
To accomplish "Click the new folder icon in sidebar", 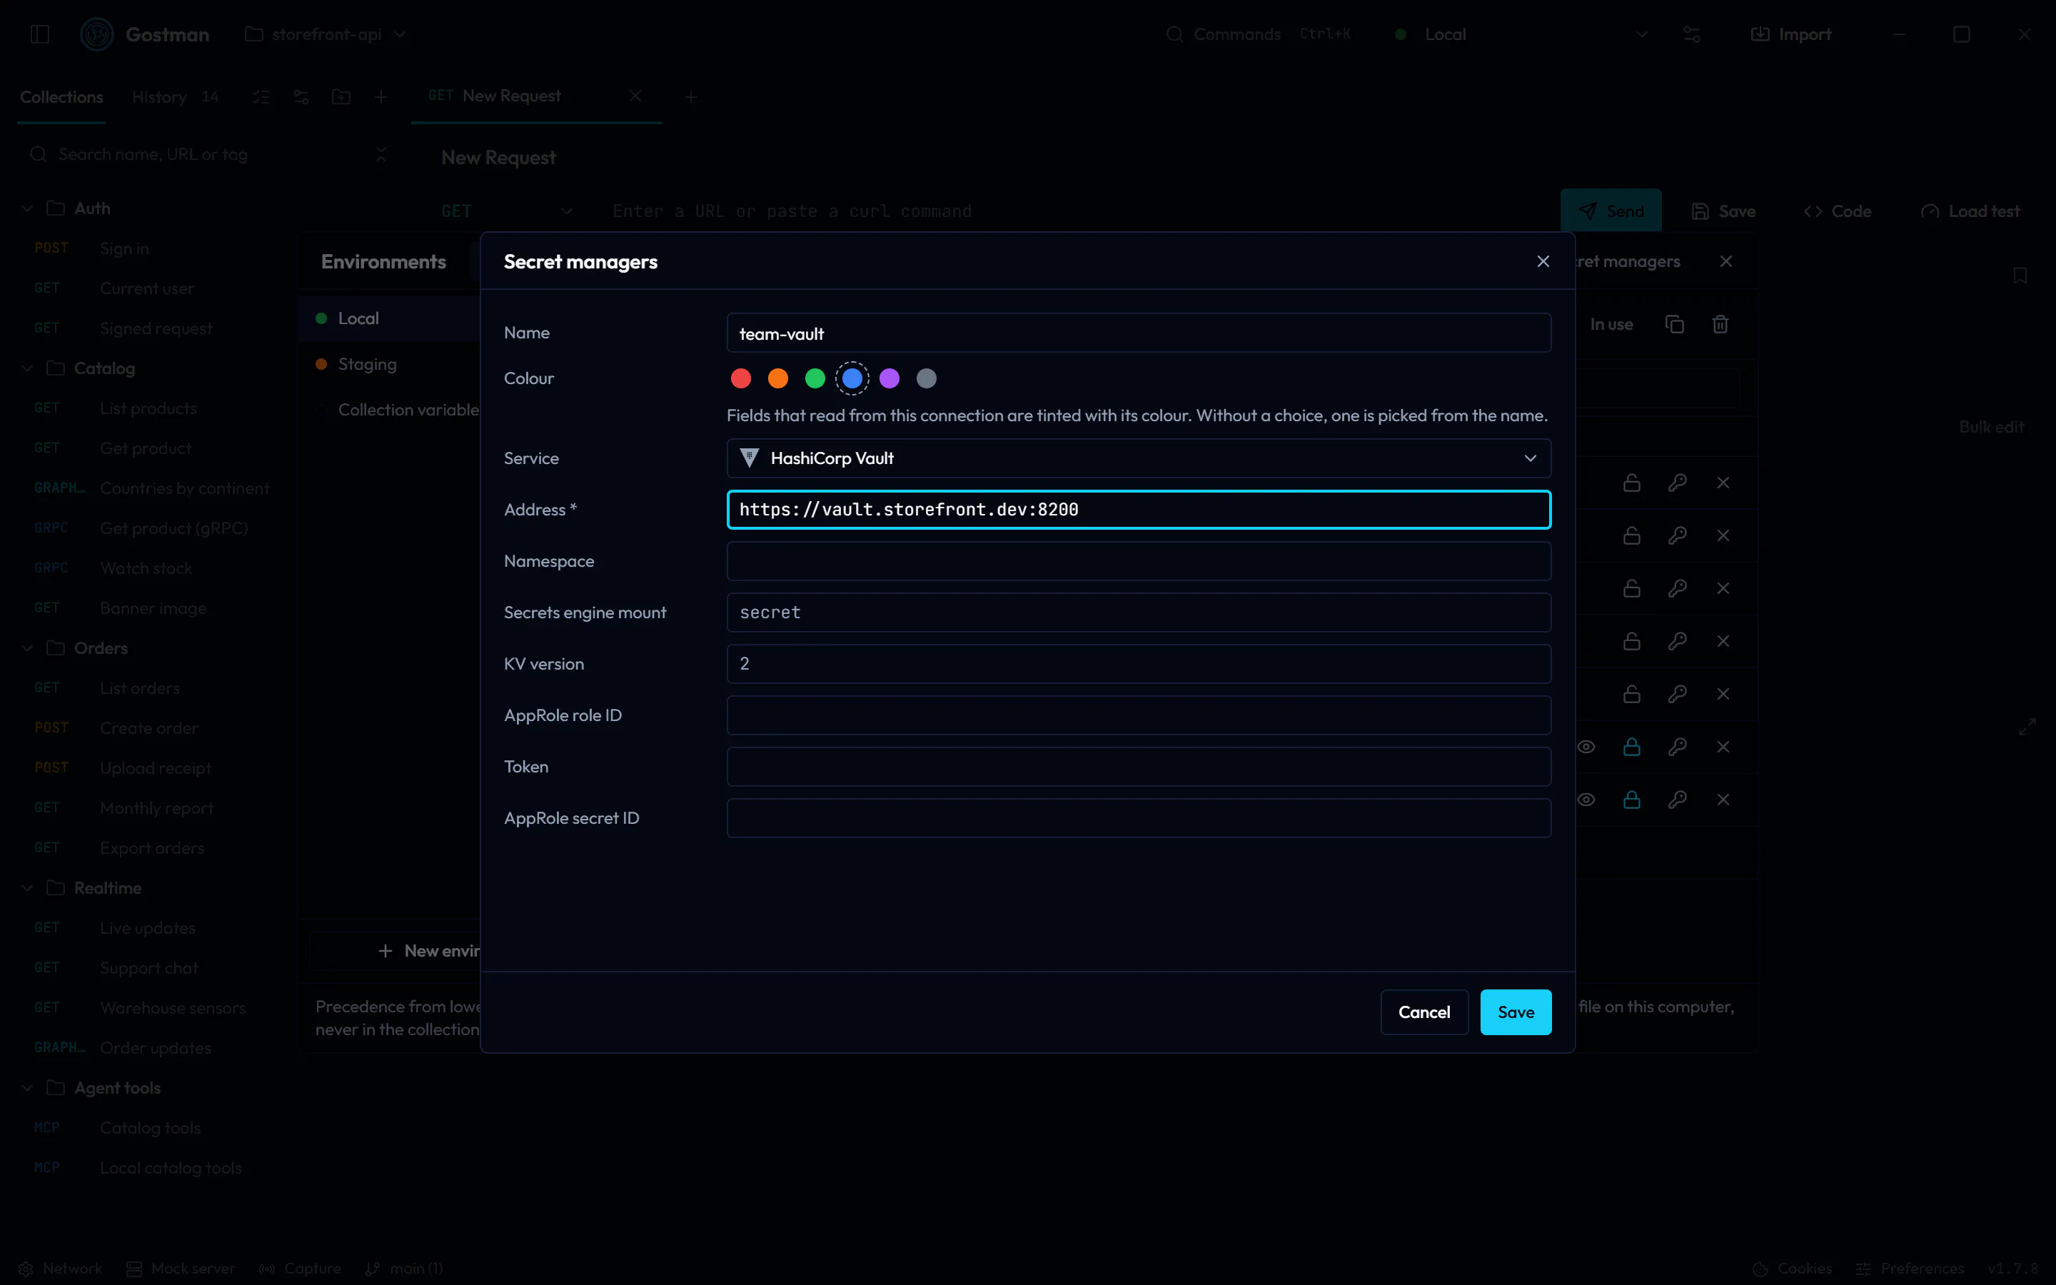I will [x=341, y=97].
